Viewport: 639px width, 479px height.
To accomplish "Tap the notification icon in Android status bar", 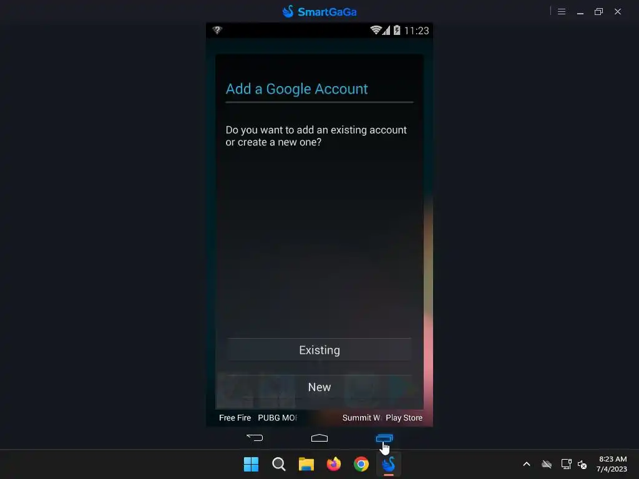I will pyautogui.click(x=217, y=30).
